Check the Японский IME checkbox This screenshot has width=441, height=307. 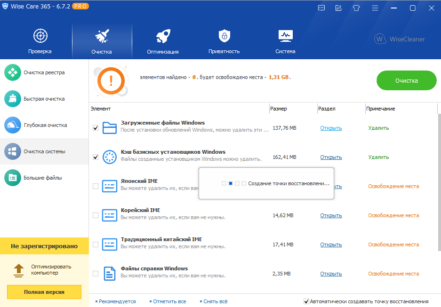[96, 186]
